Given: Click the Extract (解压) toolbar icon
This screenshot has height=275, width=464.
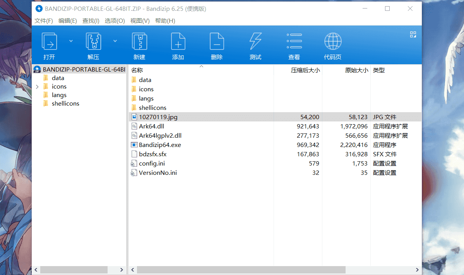Looking at the screenshot, I should click(x=93, y=41).
